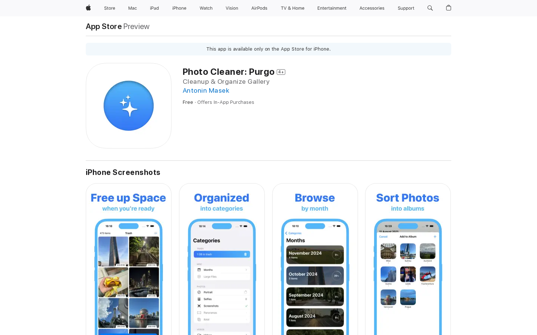Viewport: 537px width, 335px height.
Task: Open developer Antonin Masek link
Action: pos(206,90)
